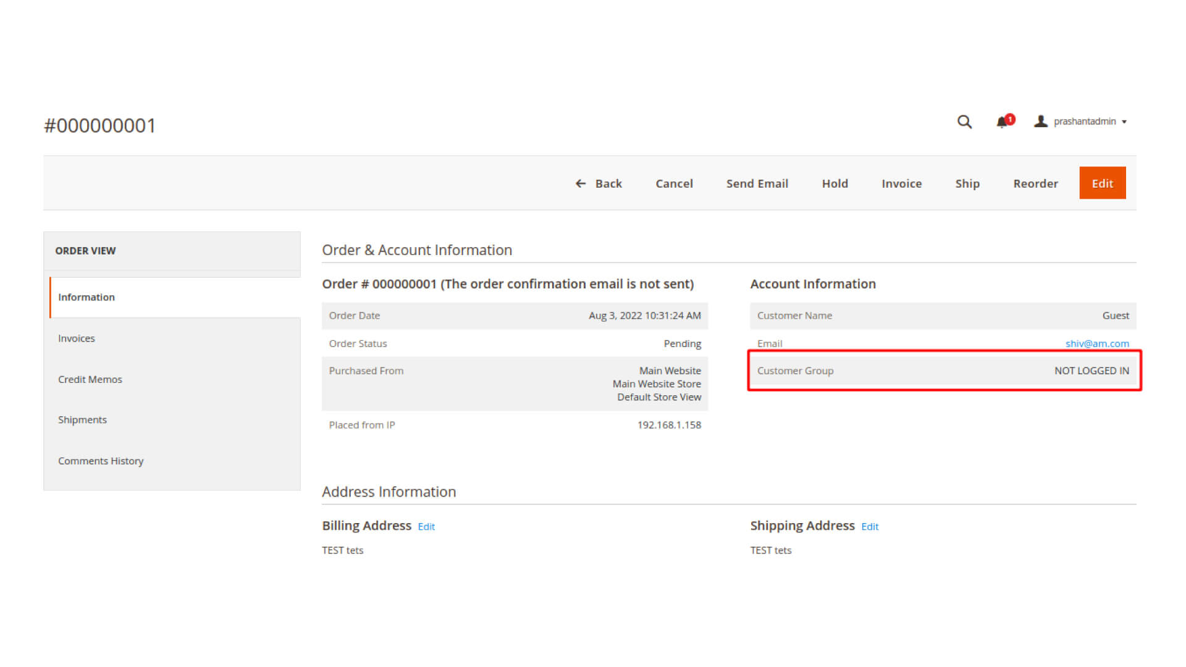
Task: Put the order on Hold
Action: click(835, 183)
